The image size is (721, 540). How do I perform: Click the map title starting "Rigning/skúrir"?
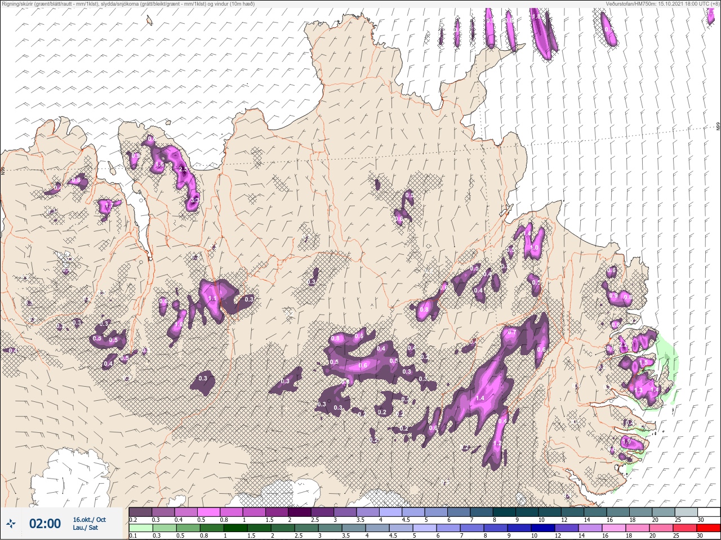[128, 3]
